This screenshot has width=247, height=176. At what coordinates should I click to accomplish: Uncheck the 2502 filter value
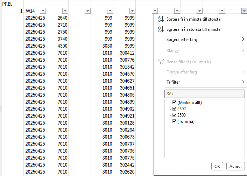point(174,109)
